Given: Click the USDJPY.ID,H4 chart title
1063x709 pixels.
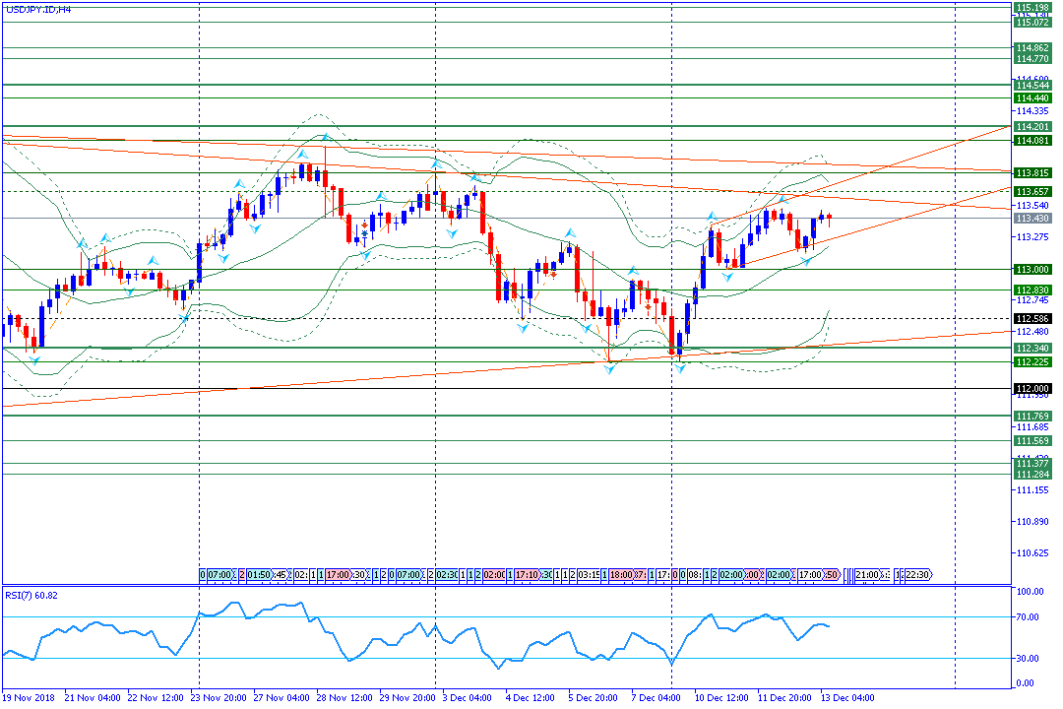Looking at the screenshot, I should [38, 10].
